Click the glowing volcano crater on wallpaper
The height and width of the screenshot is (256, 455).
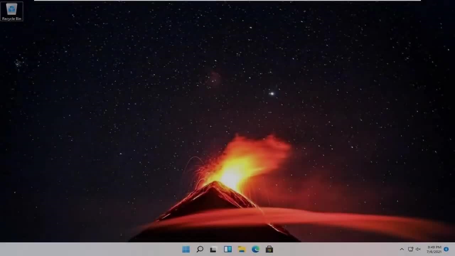tap(231, 176)
